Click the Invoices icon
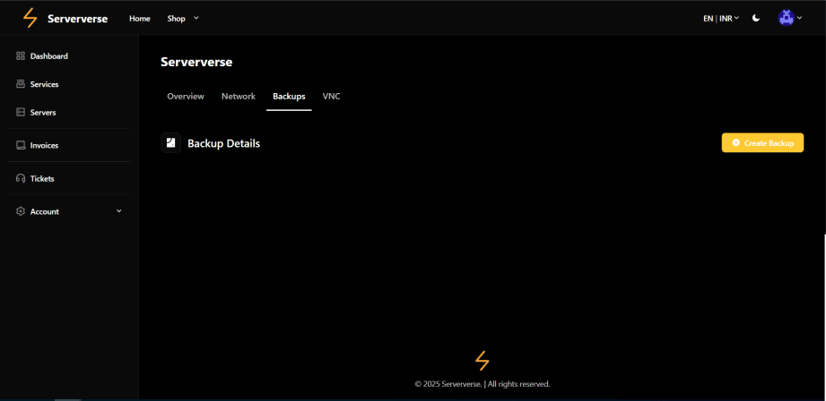Viewport: 826px width, 401px height. (21, 145)
